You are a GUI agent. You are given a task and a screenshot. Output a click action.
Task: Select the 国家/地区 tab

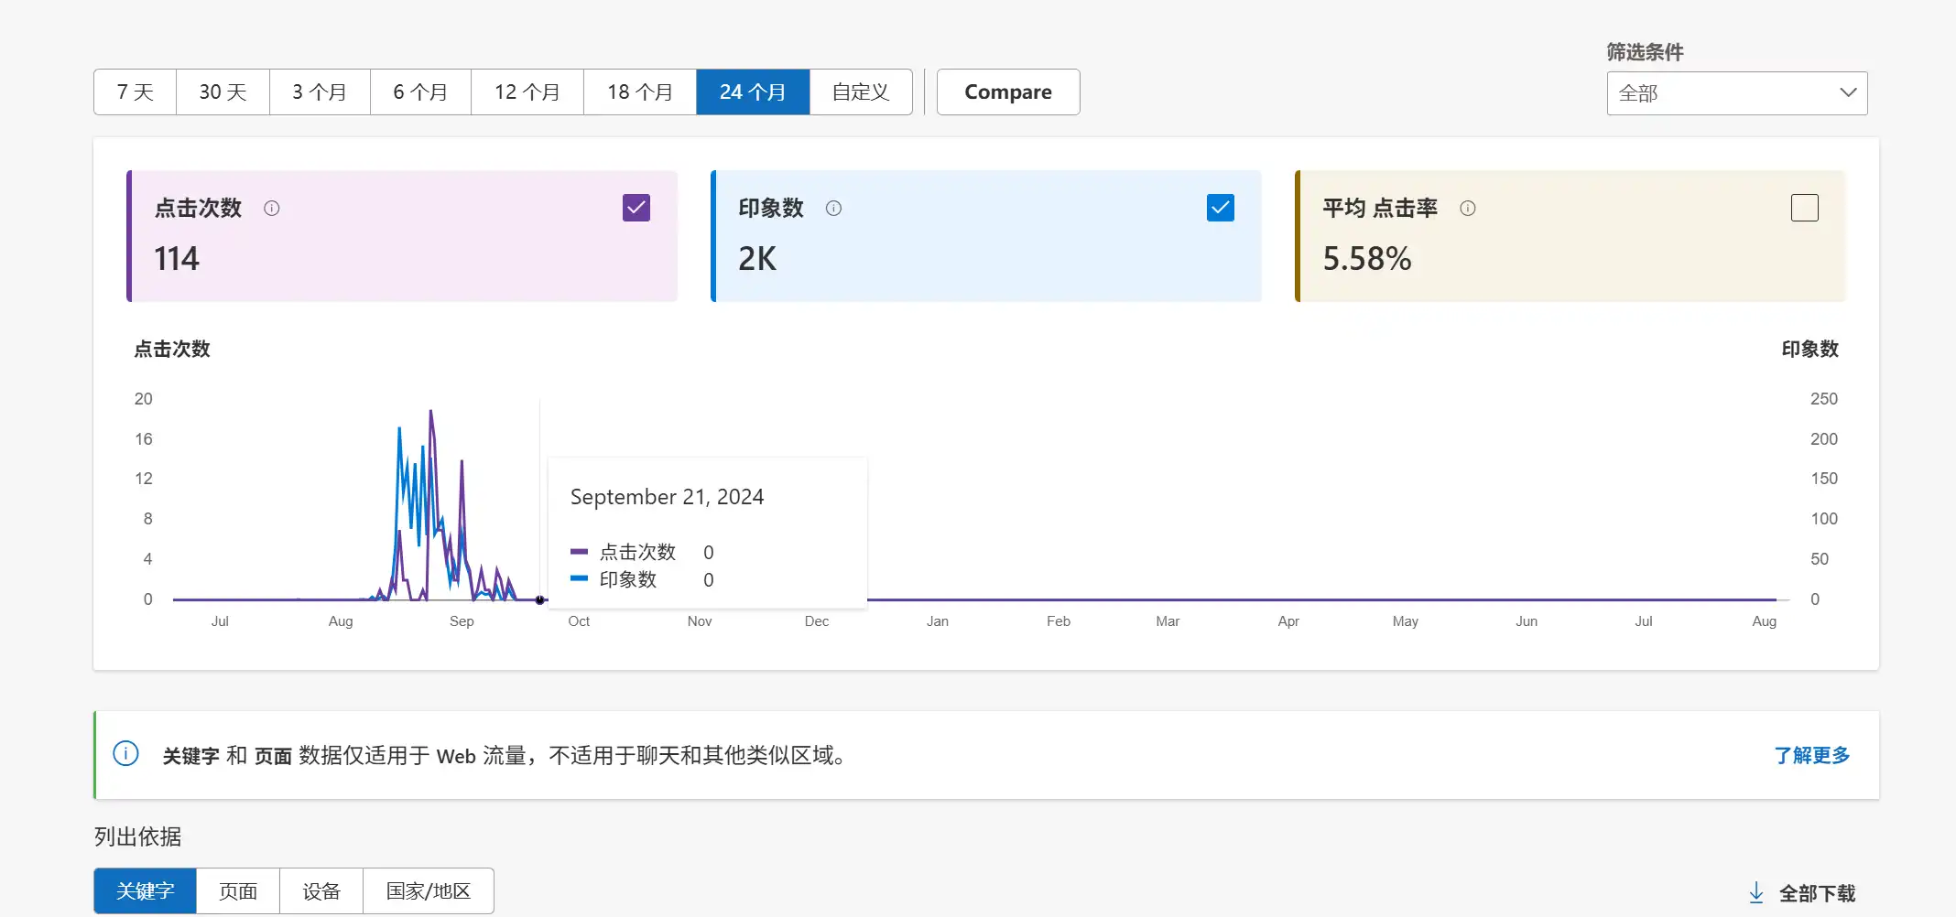[x=428, y=891]
